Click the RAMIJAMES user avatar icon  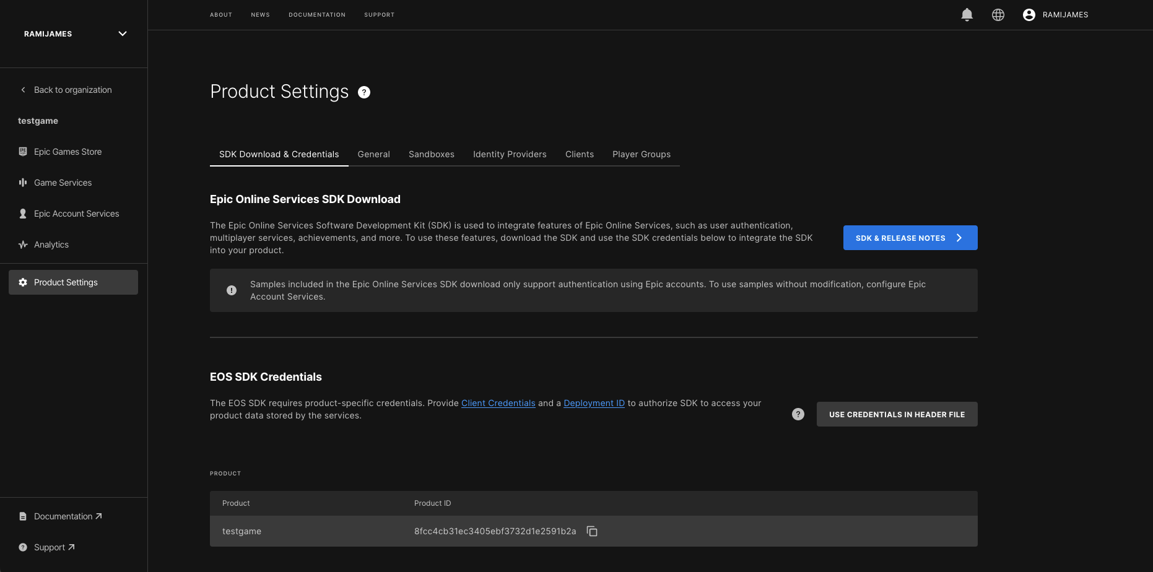[1029, 15]
